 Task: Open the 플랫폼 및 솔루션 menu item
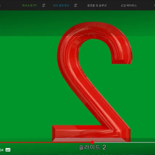coord(97,5)
